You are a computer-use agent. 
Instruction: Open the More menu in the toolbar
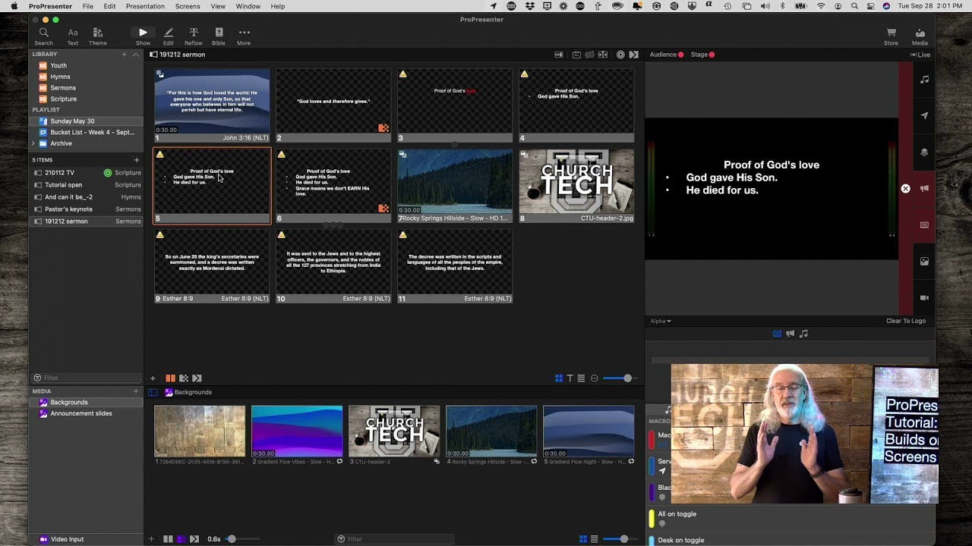pyautogui.click(x=244, y=36)
